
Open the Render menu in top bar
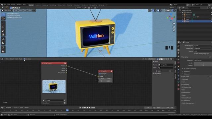pyautogui.click(x=13, y=5)
